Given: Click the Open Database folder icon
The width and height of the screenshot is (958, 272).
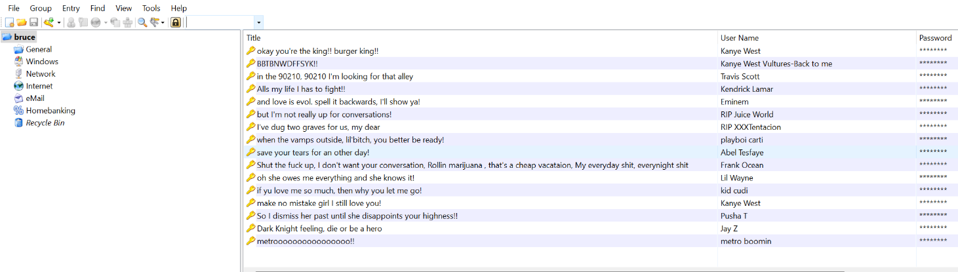Looking at the screenshot, I should pyautogui.click(x=21, y=22).
